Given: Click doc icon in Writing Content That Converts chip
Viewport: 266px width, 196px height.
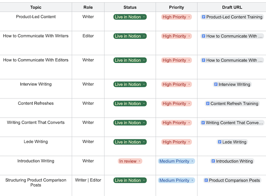Looking at the screenshot, I should (x=203, y=123).
